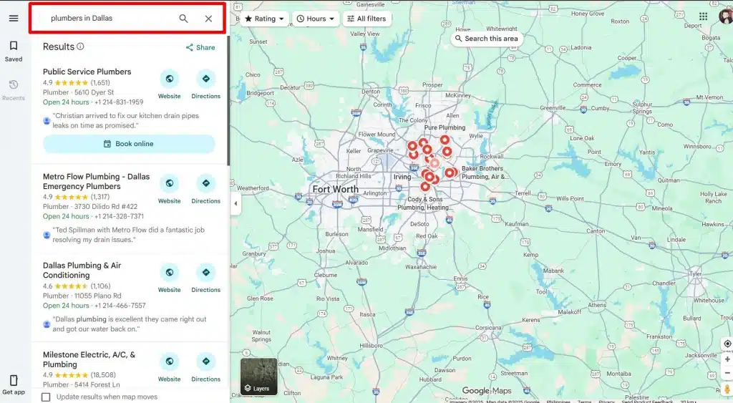Viewport: 733px width, 403px height.
Task: Clear the search with X icon
Action: coord(208,18)
